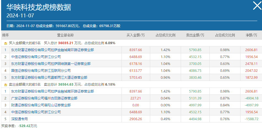Click the 华映科技龙虎榜数据 title
The width and height of the screenshot is (262, 129).
39,7
